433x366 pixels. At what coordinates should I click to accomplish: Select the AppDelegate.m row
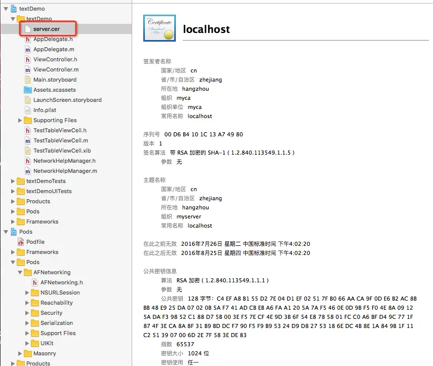(x=66, y=50)
